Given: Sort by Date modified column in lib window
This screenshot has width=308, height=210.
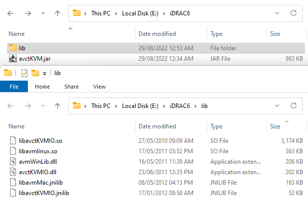Looking at the screenshot, I should 157,126.
